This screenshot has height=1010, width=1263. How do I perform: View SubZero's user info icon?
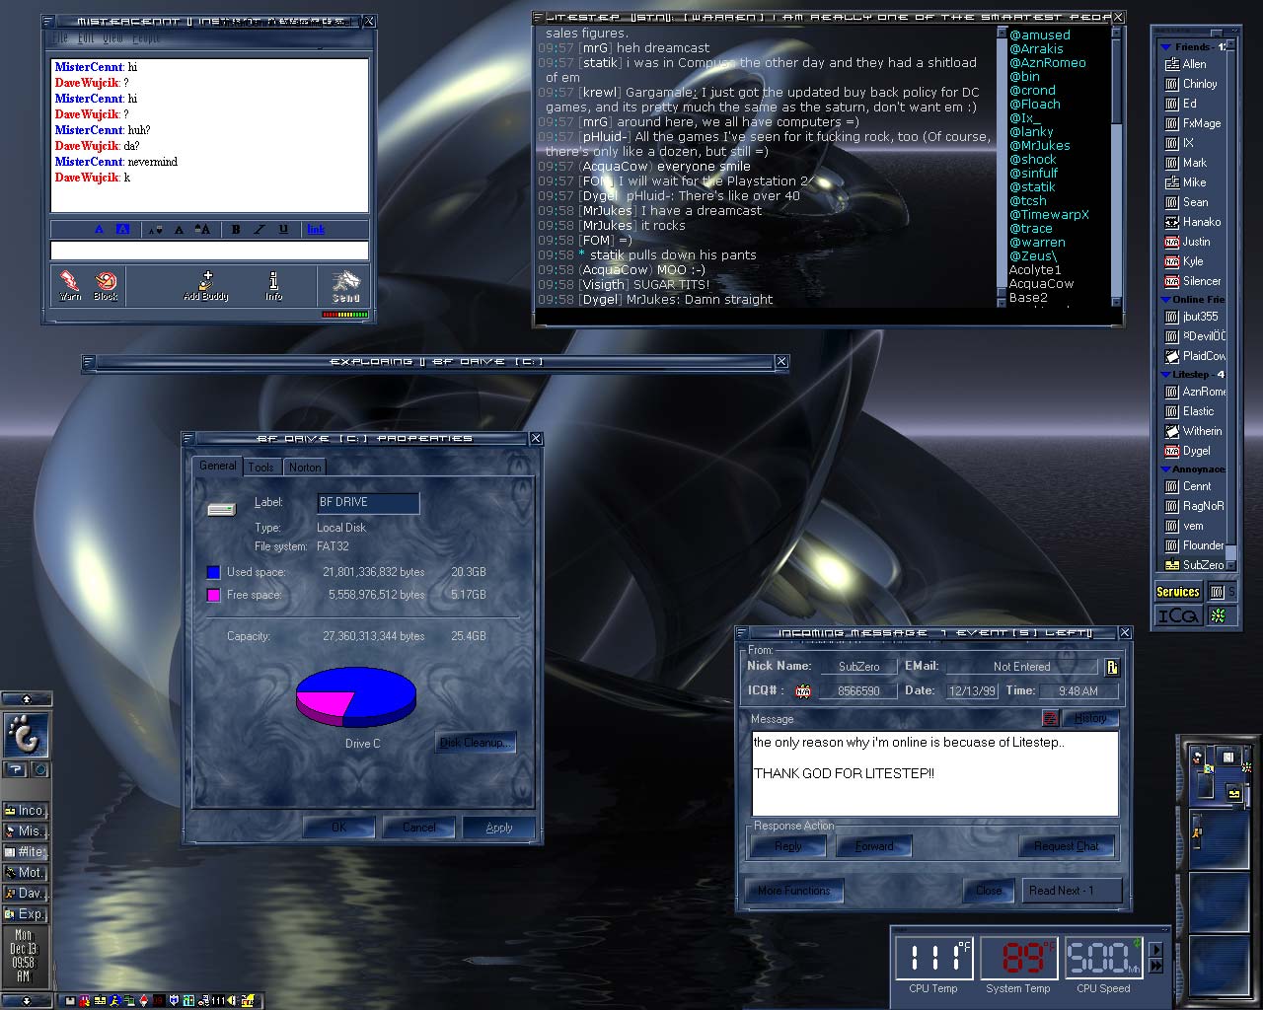click(1111, 667)
